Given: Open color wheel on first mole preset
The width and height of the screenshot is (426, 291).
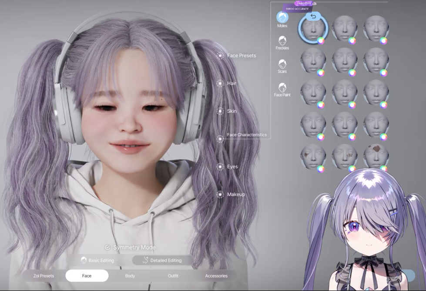Looking at the screenshot, I should (x=321, y=41).
